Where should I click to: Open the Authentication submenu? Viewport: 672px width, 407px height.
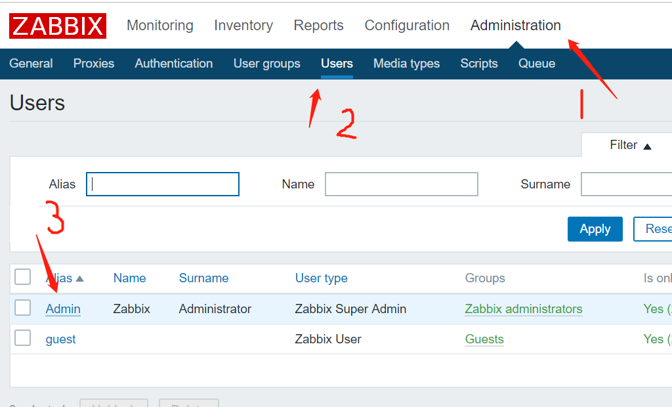point(173,64)
